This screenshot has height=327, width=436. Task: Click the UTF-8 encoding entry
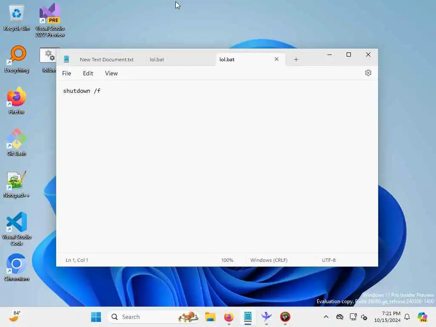[329, 260]
